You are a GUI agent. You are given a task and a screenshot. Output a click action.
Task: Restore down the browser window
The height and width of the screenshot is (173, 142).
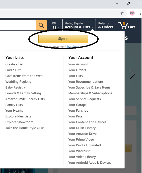(x=128, y=4)
